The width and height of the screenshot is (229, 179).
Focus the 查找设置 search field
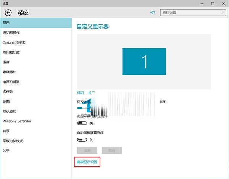[193, 13]
